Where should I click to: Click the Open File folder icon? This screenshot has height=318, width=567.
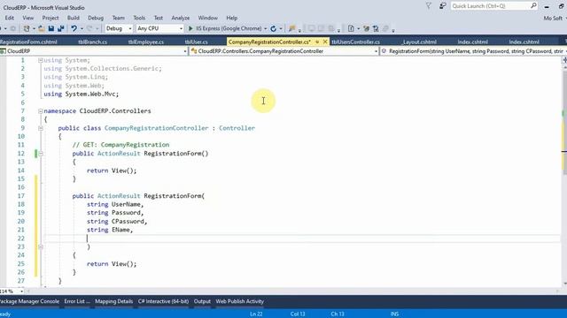pos(42,28)
